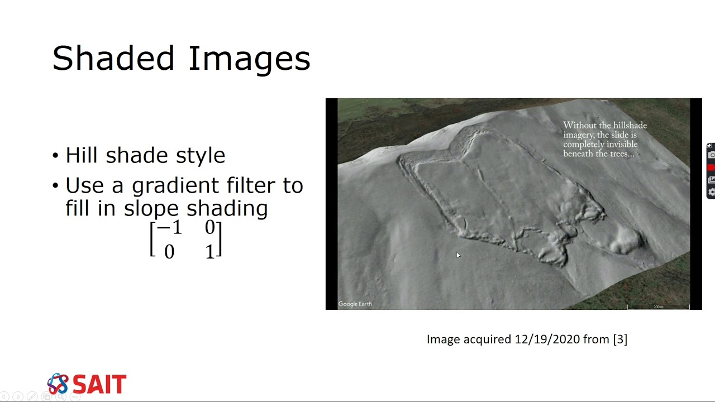Click 'Without the hillshade imagery' annotation text

pos(605,140)
